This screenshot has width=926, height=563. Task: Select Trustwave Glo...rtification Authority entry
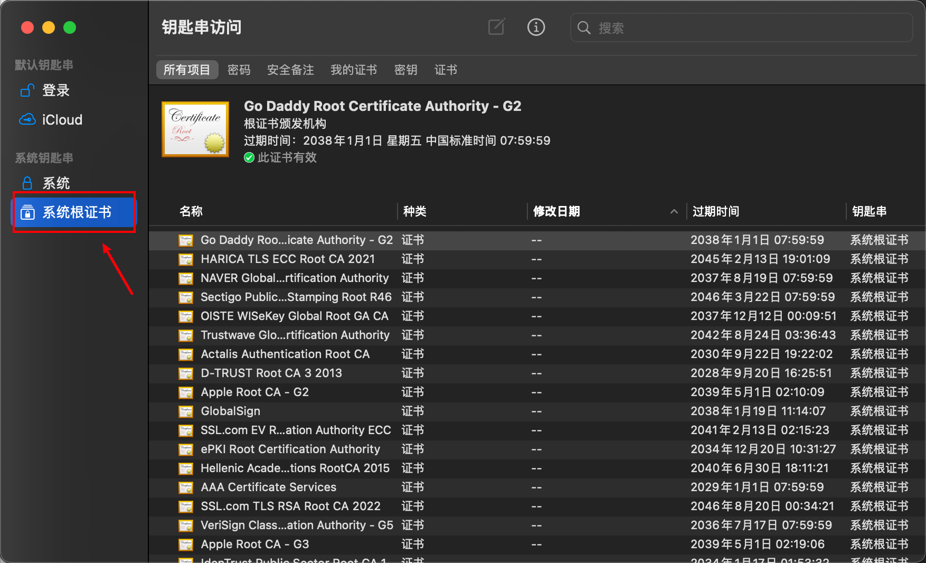click(295, 335)
